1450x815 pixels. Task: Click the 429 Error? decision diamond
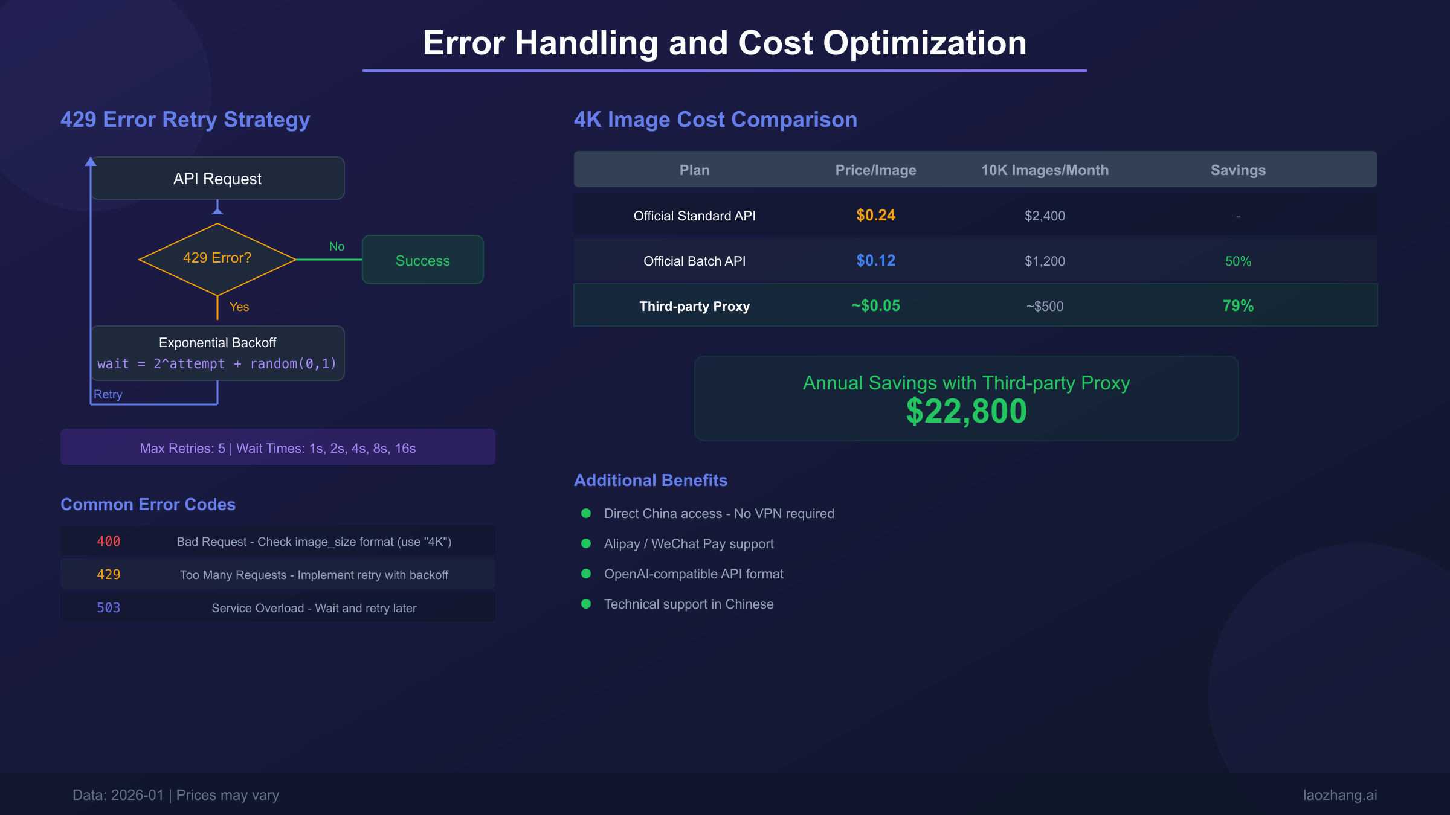[217, 258]
